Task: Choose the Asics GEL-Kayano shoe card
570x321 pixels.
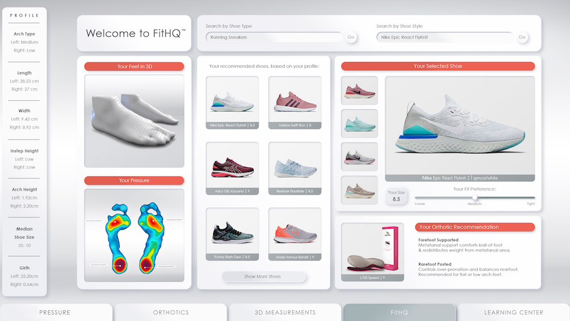Action: (x=233, y=168)
